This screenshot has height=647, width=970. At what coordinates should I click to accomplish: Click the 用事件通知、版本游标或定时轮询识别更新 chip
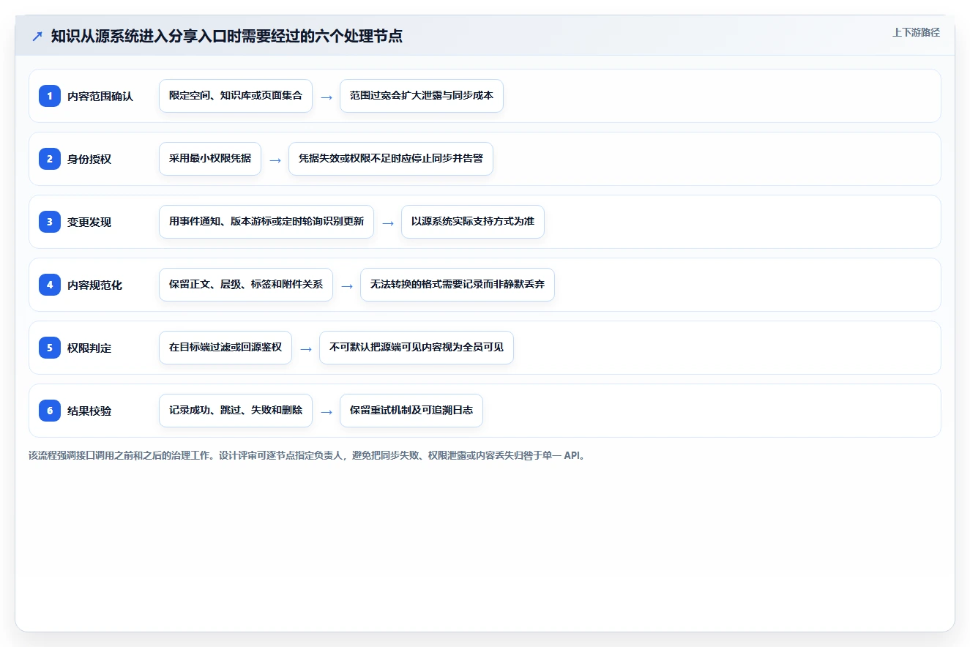click(x=266, y=222)
